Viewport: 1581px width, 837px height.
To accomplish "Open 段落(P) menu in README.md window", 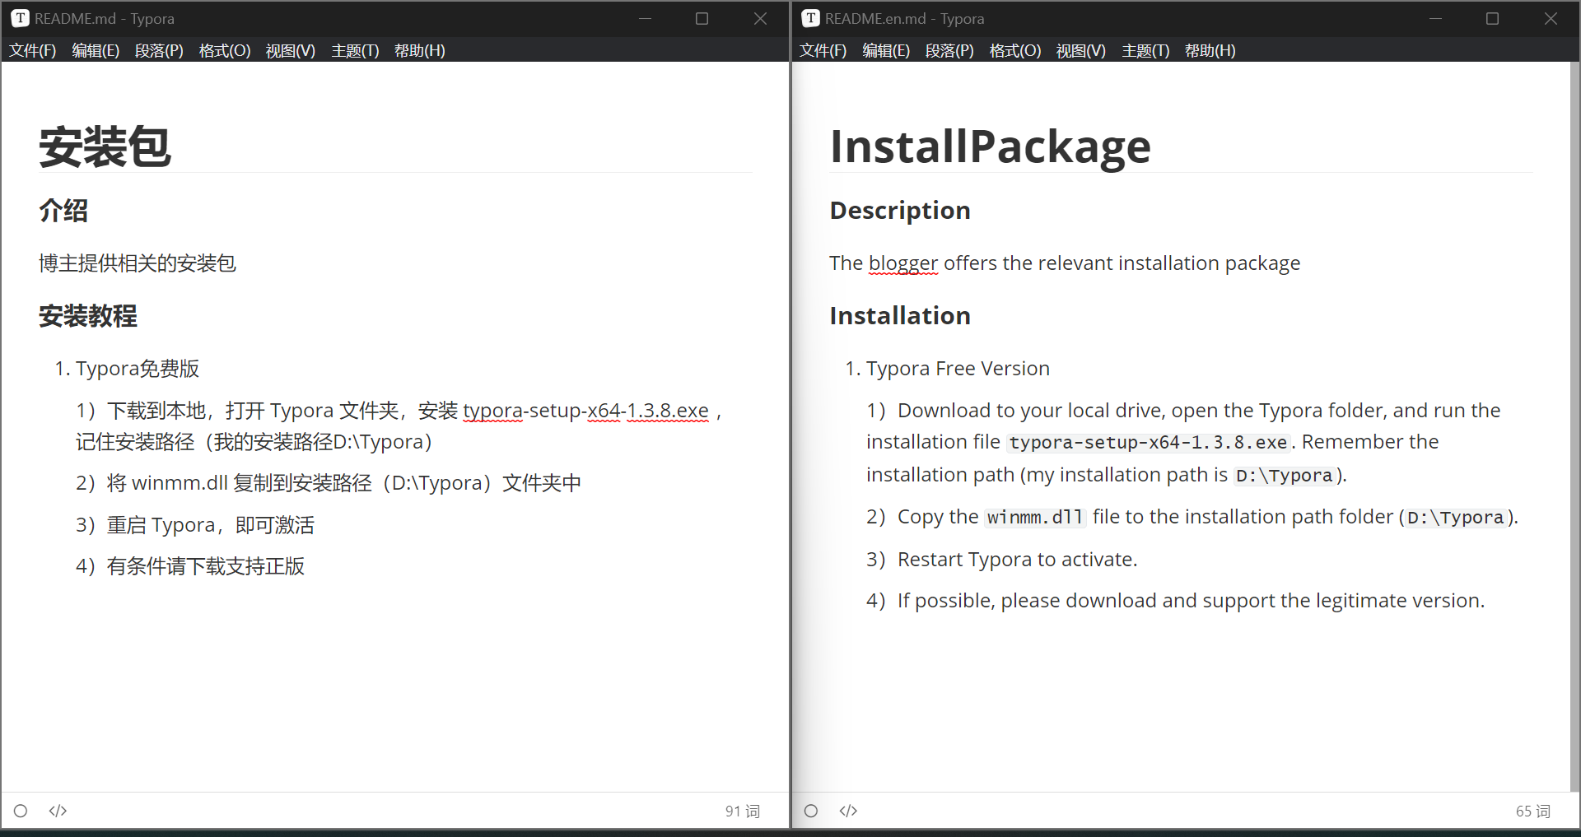I will (x=159, y=50).
